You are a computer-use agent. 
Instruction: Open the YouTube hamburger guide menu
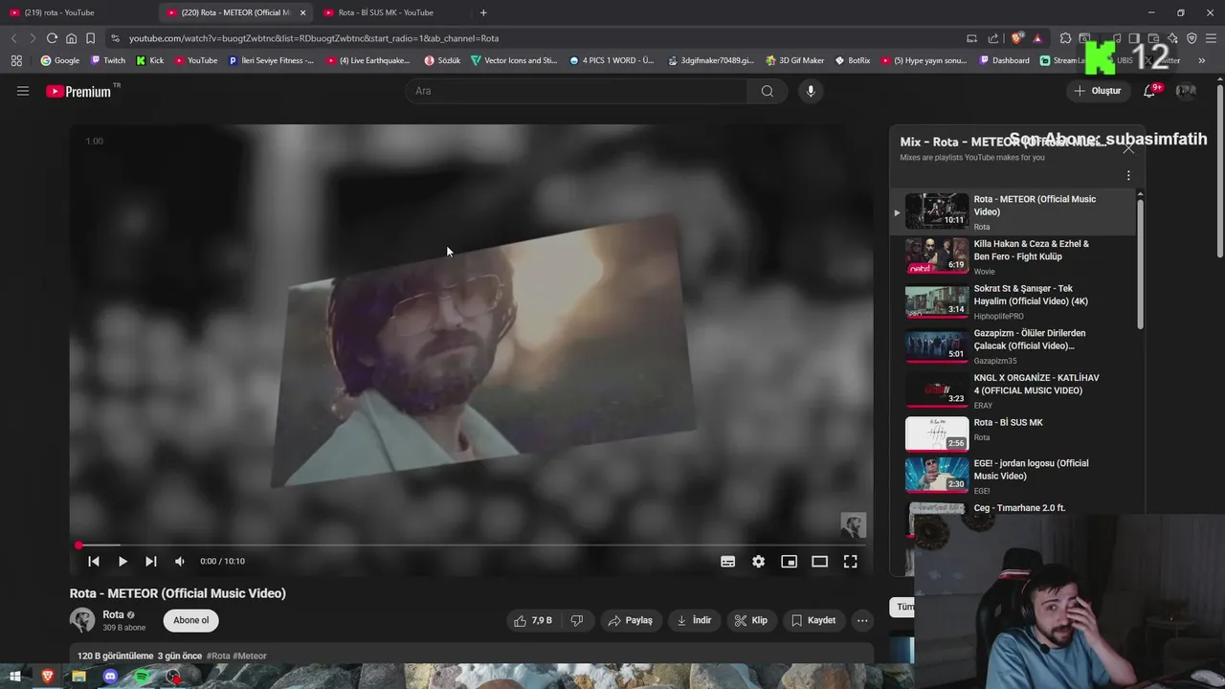tap(23, 91)
